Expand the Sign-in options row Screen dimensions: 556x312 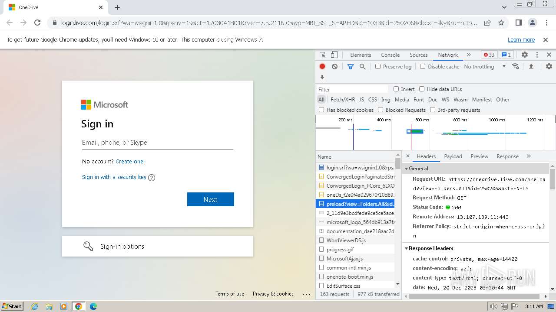tap(158, 246)
